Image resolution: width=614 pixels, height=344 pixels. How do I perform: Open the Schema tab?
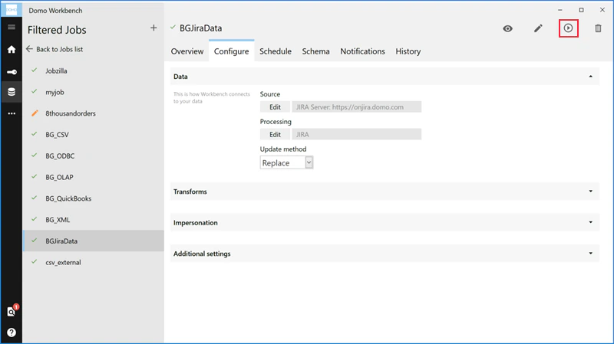[x=315, y=51]
